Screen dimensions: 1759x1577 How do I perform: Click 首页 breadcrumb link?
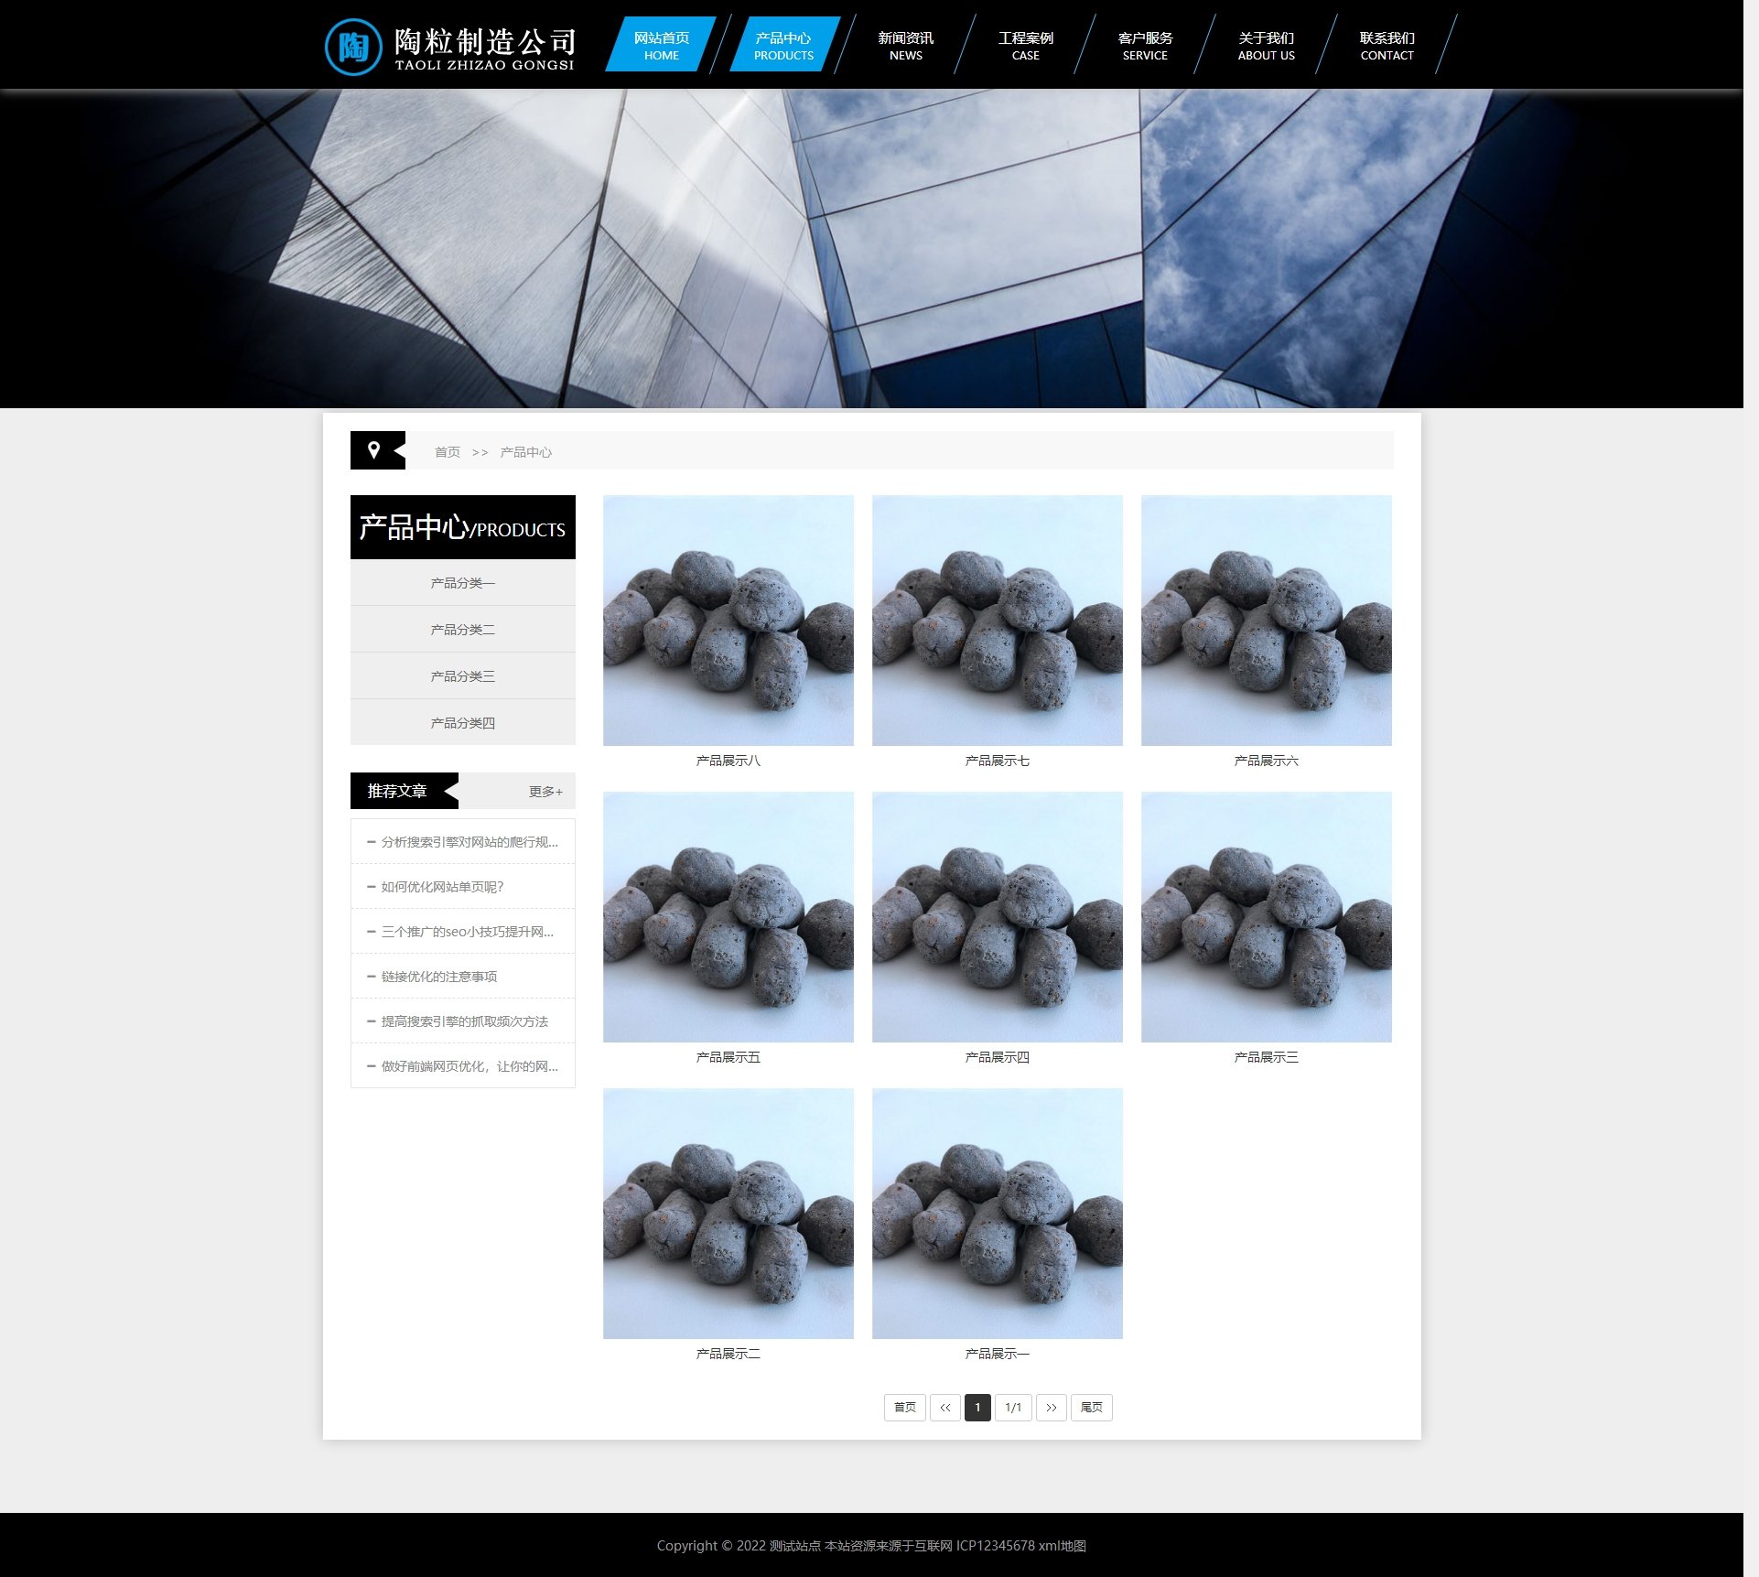(x=447, y=452)
